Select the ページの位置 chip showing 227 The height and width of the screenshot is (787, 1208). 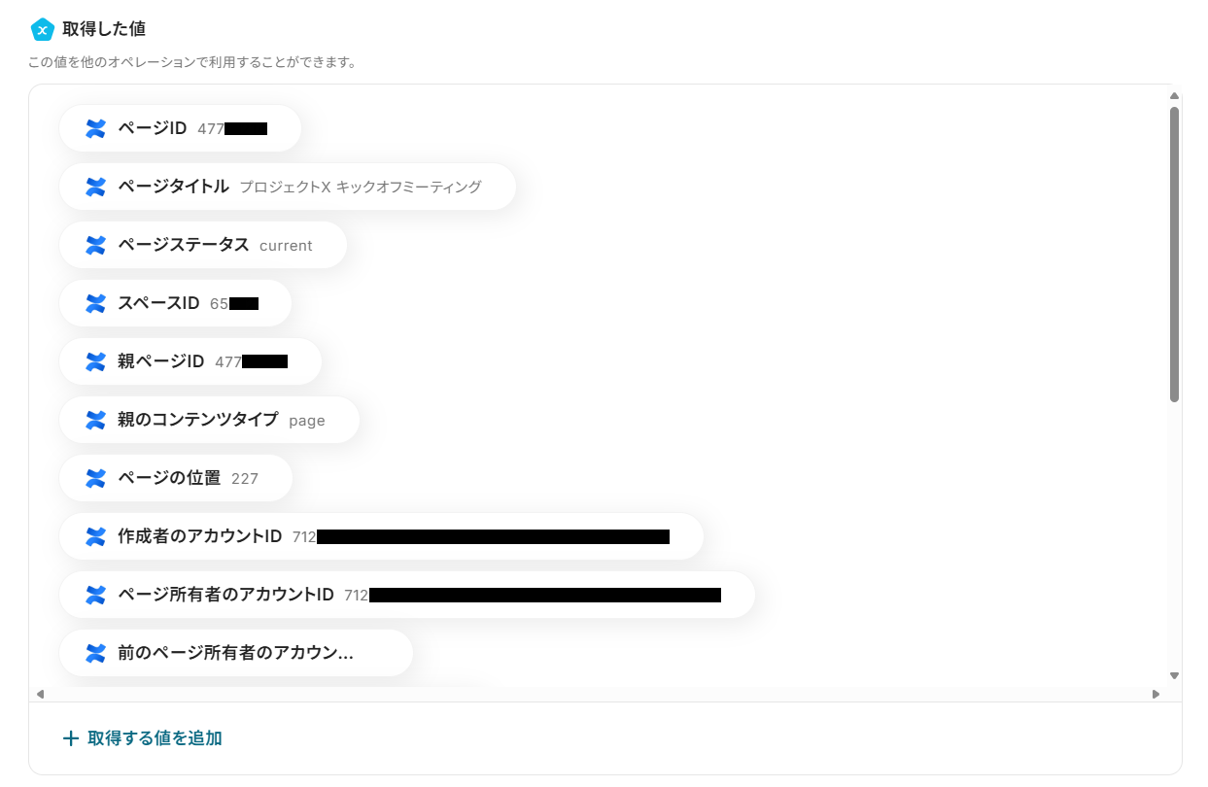click(x=176, y=478)
